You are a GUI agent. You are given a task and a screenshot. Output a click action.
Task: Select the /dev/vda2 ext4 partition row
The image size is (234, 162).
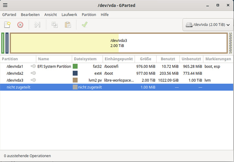coord(102,73)
